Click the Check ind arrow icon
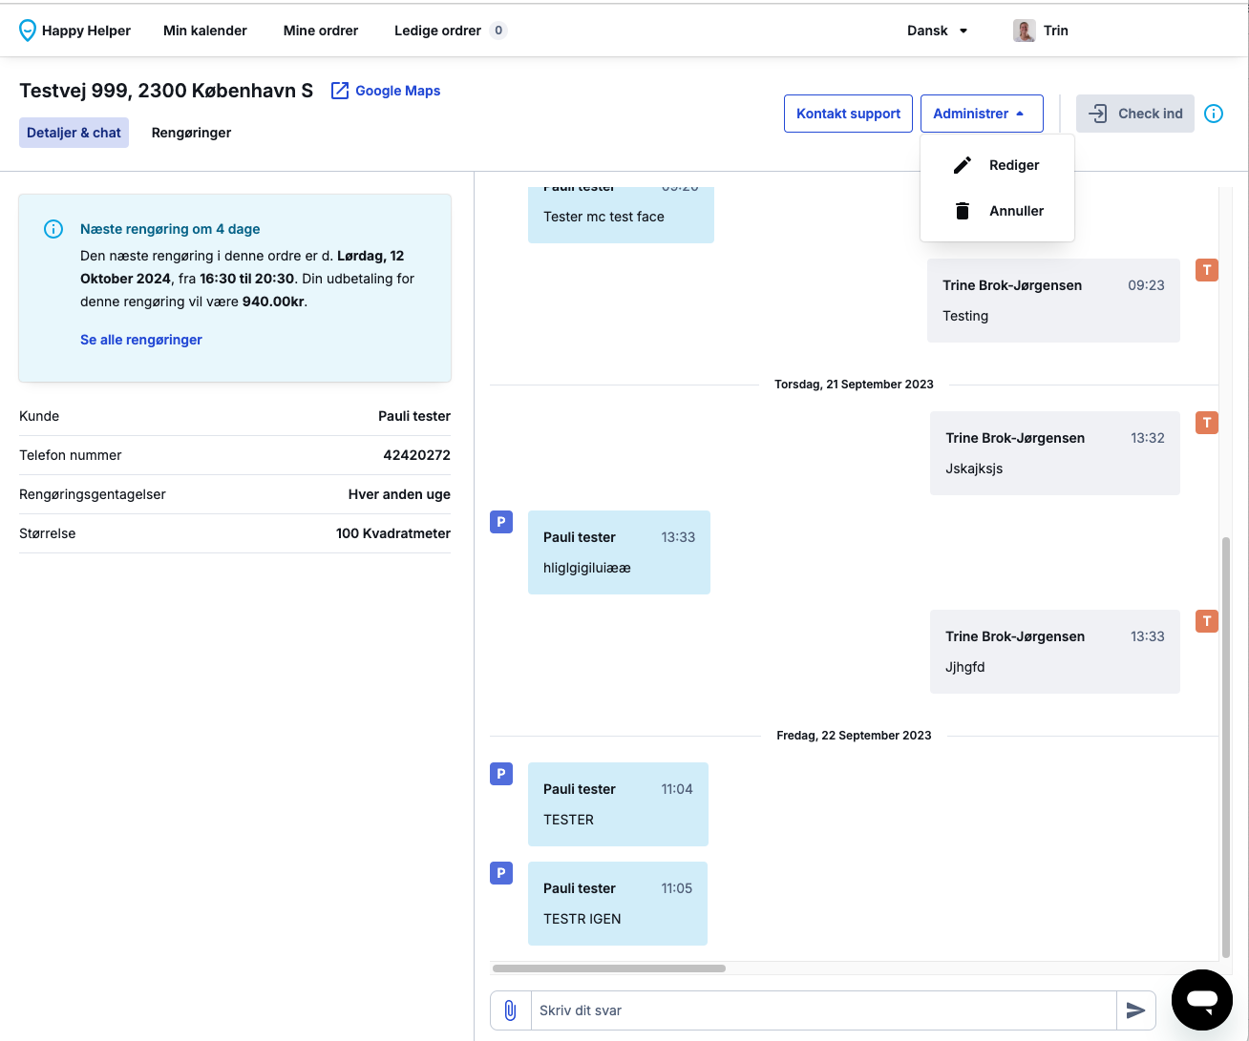 pos(1098,114)
